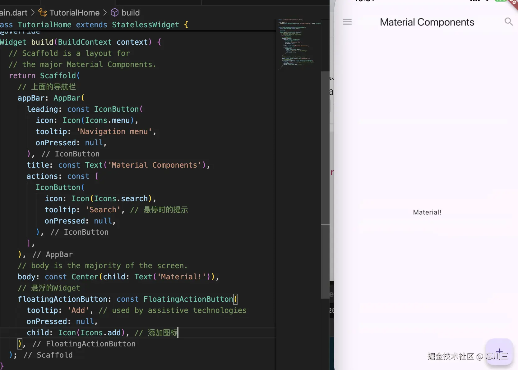Tap the search icon in app bar
The height and width of the screenshot is (370, 518).
(x=509, y=21)
